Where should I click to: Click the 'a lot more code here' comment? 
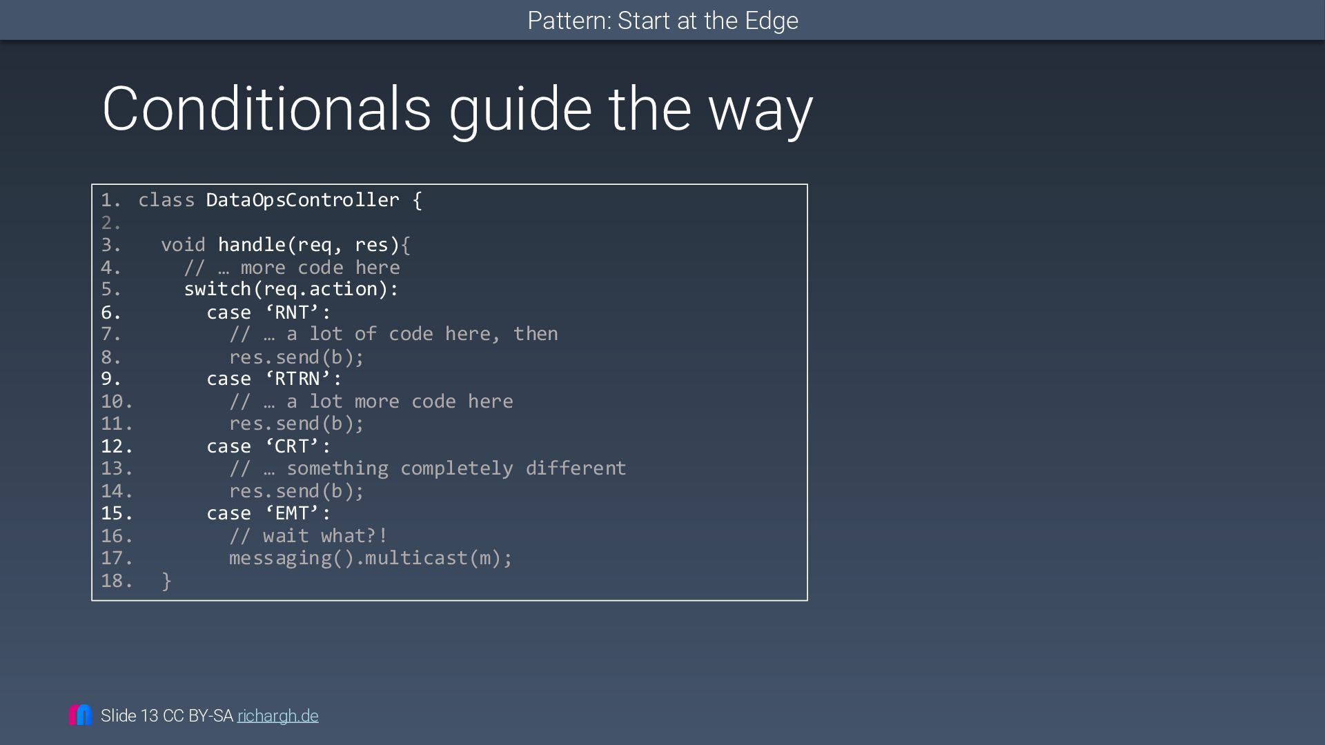coord(371,401)
